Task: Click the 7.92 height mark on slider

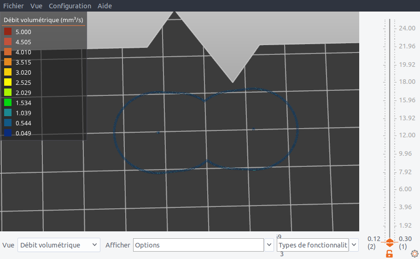Action: (x=405, y=172)
